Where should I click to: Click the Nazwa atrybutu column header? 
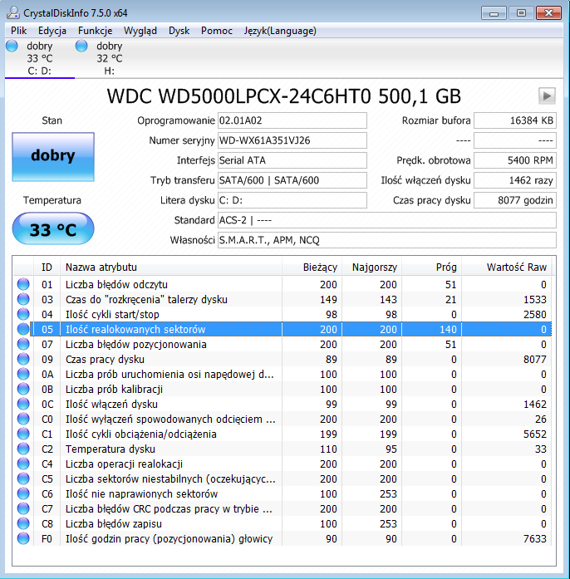tap(171, 267)
